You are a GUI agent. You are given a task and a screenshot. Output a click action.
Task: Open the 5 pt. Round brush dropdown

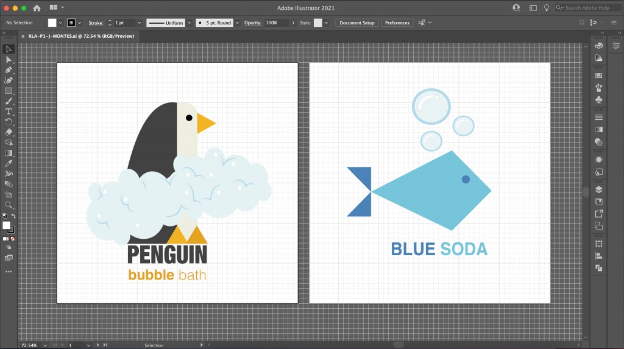tap(237, 23)
